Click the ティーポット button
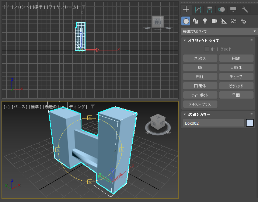 coord(200,95)
